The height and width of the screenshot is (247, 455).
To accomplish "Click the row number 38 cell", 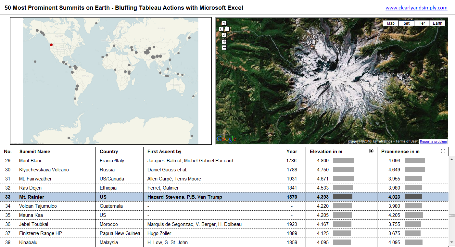I will [x=8, y=242].
